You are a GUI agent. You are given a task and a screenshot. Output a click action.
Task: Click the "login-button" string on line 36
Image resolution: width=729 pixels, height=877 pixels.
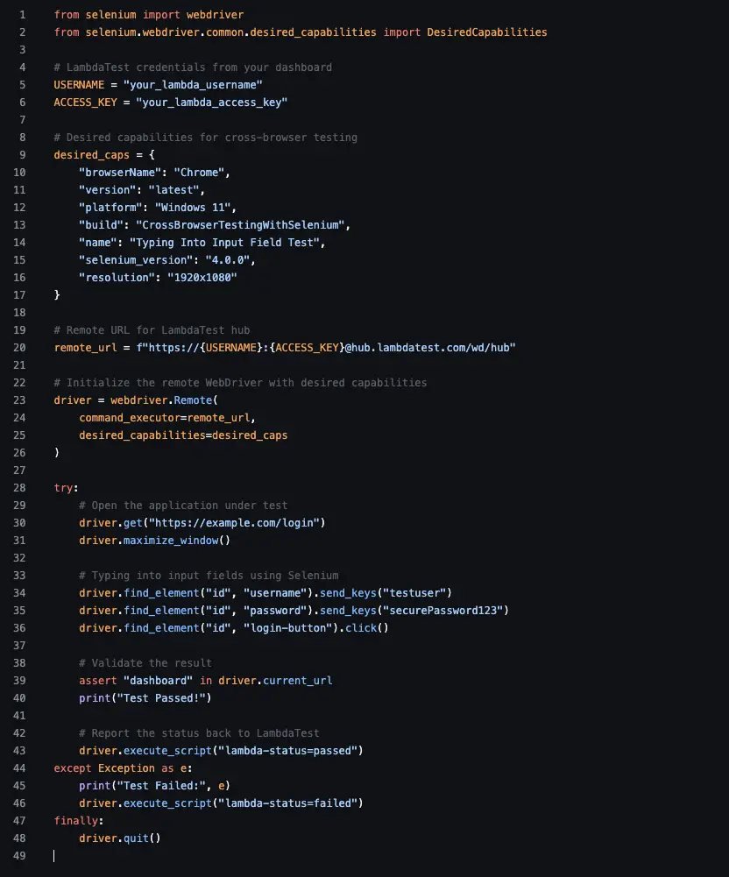(287, 628)
